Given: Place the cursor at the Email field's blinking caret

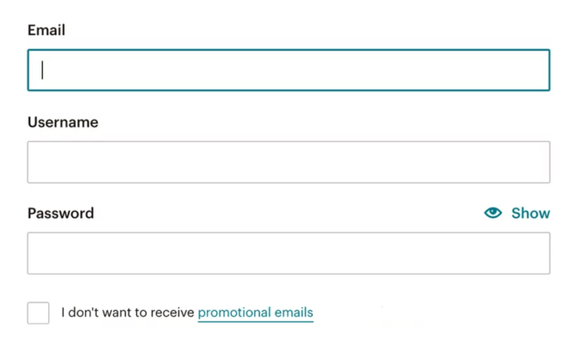Looking at the screenshot, I should coord(42,70).
